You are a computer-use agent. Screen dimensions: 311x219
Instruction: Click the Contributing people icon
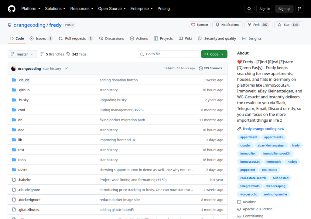(239, 216)
